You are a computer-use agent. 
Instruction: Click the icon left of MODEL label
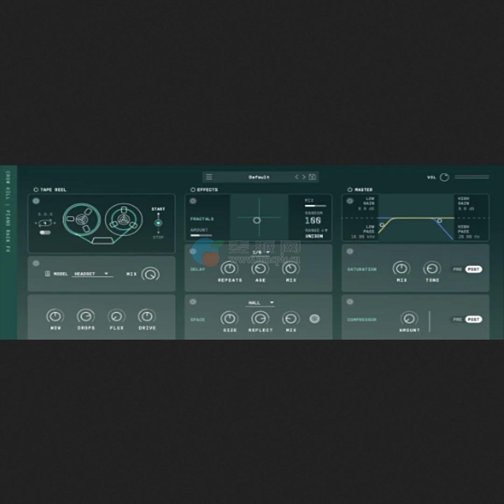click(47, 274)
